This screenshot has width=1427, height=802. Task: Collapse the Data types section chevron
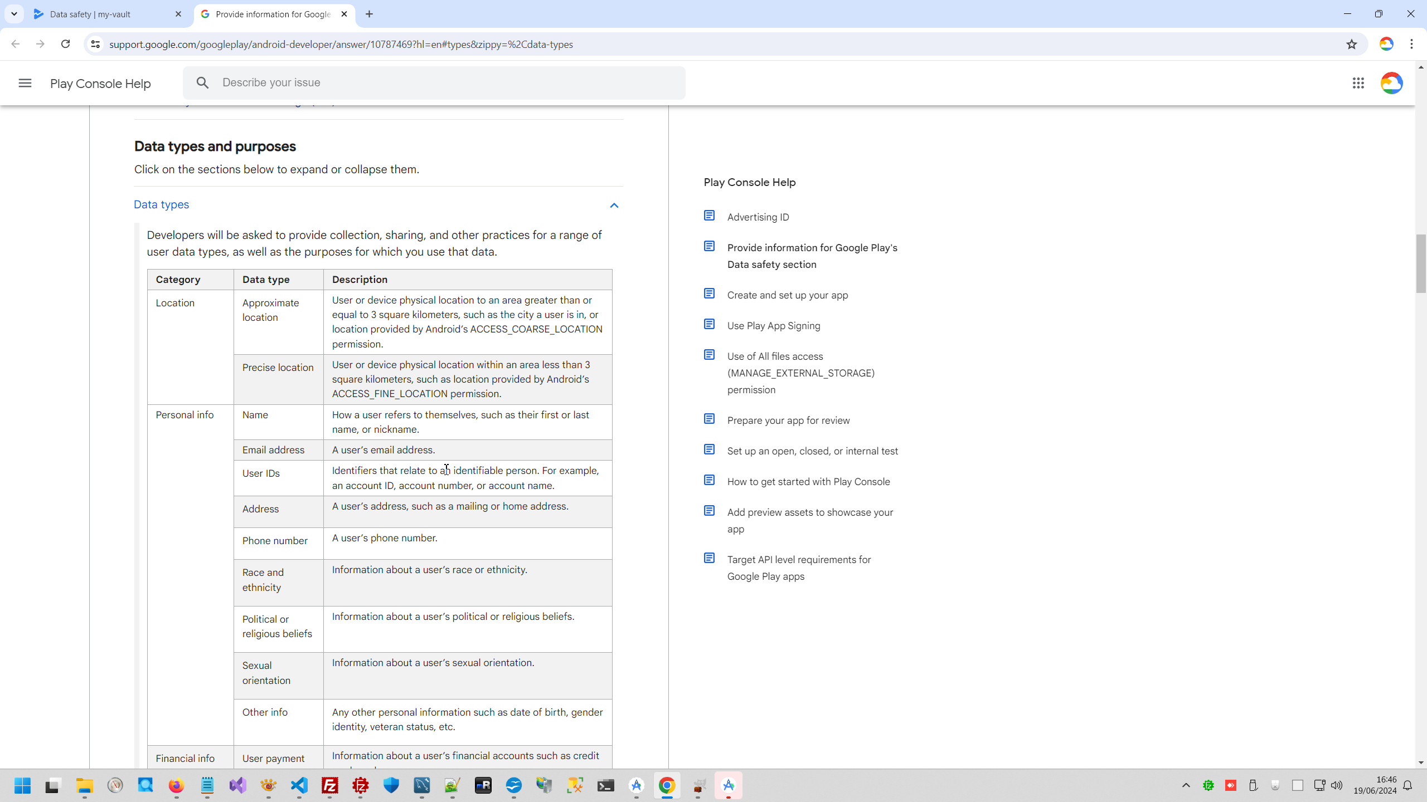click(614, 206)
